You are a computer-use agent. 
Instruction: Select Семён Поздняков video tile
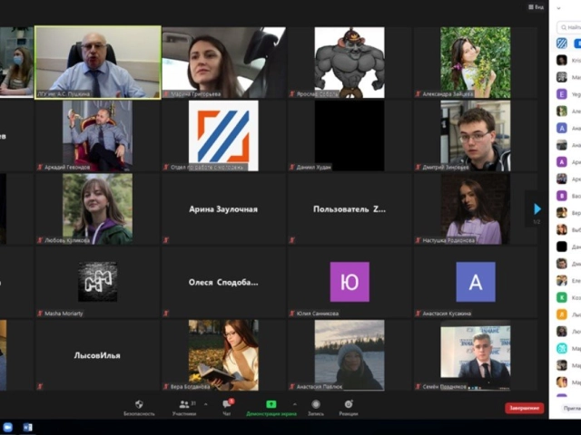tap(476, 354)
